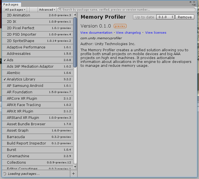Viewport: 199px width, 179px height.
Task: Click the plus add package icon
Action: [x=74, y=173]
